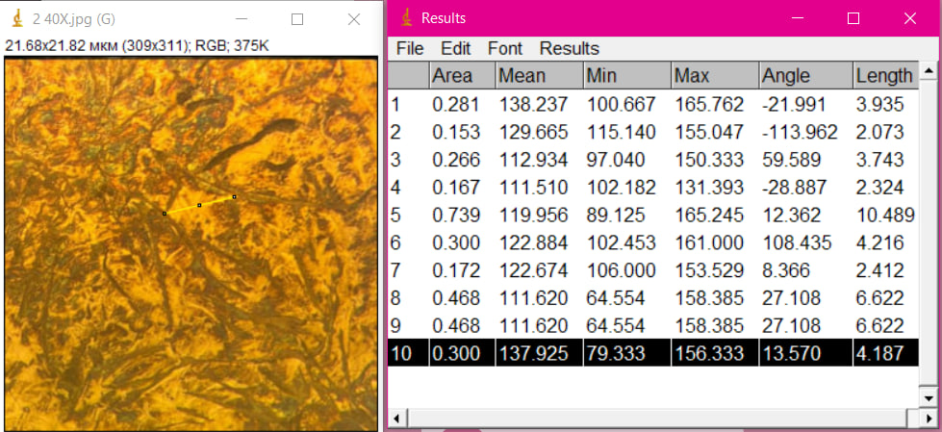Click the scroll left arrow in Results
Viewport: 942px width, 432px height.
[396, 417]
